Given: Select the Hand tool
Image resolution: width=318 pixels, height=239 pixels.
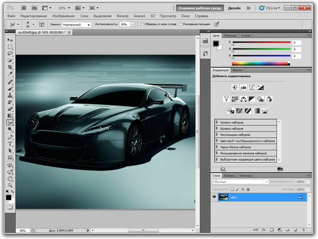Looking at the screenshot, I should click(x=10, y=179).
